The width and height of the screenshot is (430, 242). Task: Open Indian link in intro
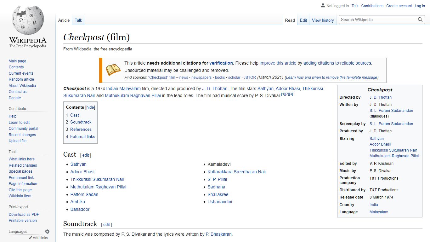[112, 89]
